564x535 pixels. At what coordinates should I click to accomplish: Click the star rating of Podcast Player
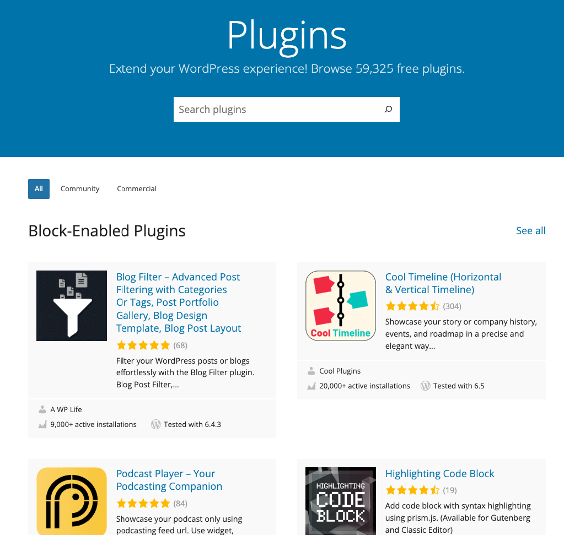[x=143, y=503]
